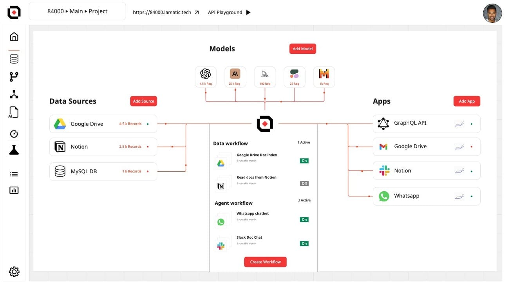Click the Add Source button
This screenshot has height=285, width=506.
click(144, 101)
